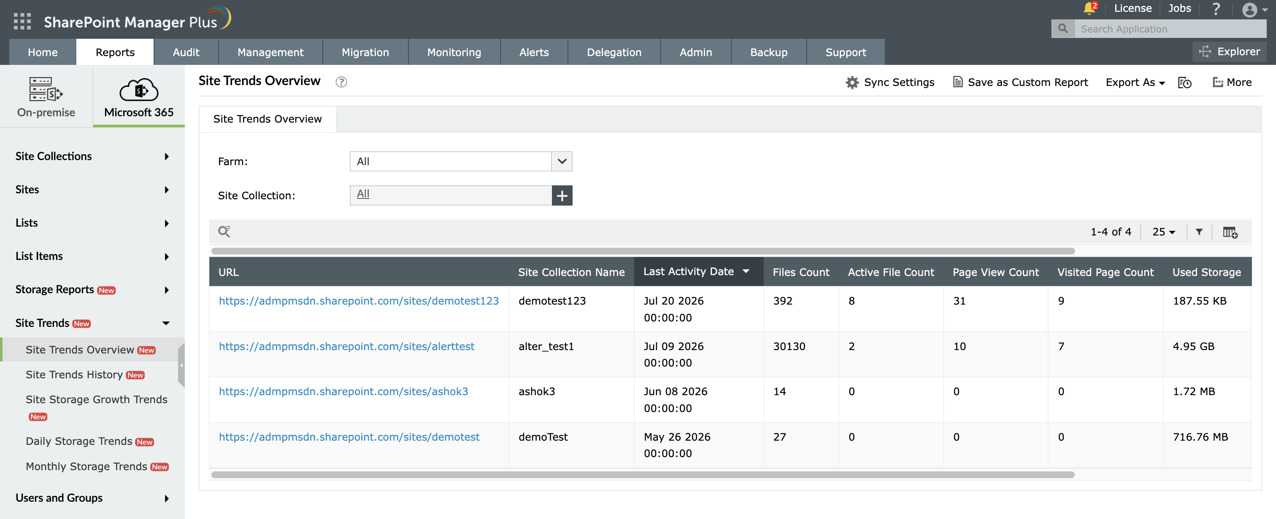Expand Users and Groups menu
This screenshot has height=519, width=1276.
(x=92, y=498)
